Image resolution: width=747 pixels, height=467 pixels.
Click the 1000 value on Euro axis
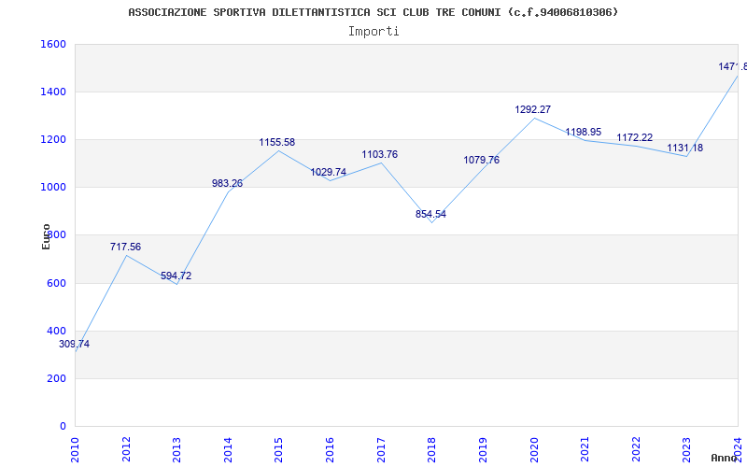[x=53, y=188]
